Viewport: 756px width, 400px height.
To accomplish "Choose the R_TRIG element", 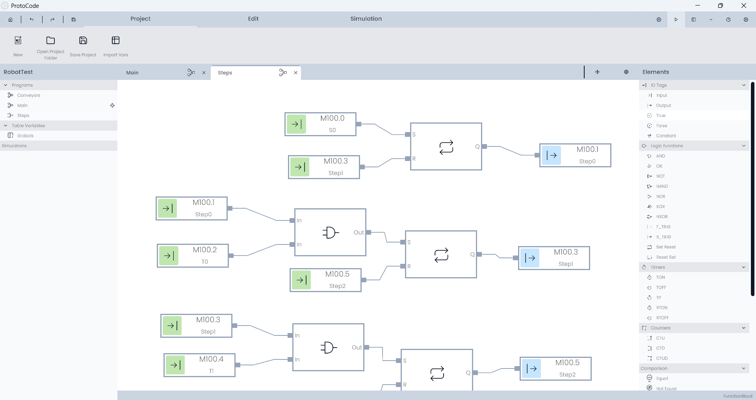I will 694,237.
